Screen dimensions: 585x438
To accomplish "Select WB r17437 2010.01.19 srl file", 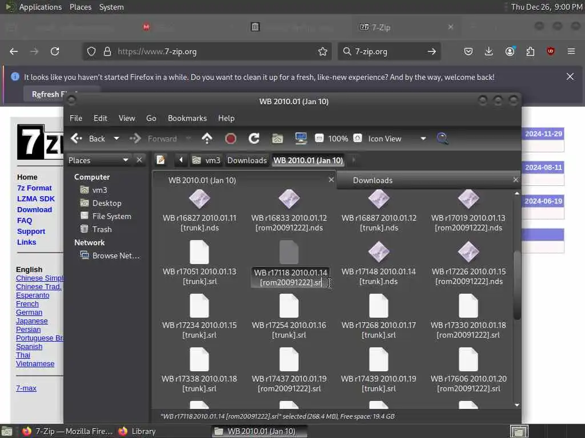I will 289,371.
